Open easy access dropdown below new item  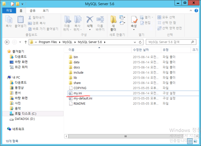122,23
